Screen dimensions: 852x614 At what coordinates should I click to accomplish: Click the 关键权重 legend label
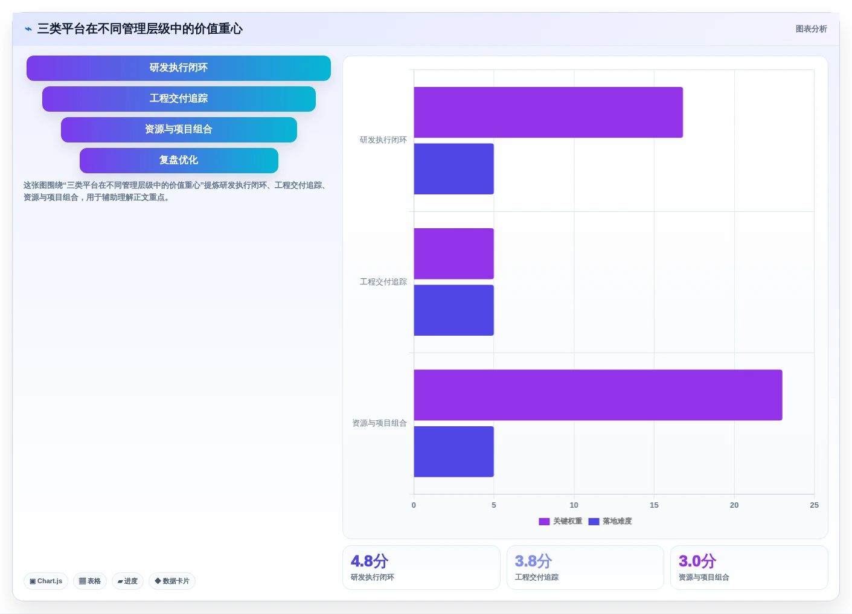coord(568,522)
